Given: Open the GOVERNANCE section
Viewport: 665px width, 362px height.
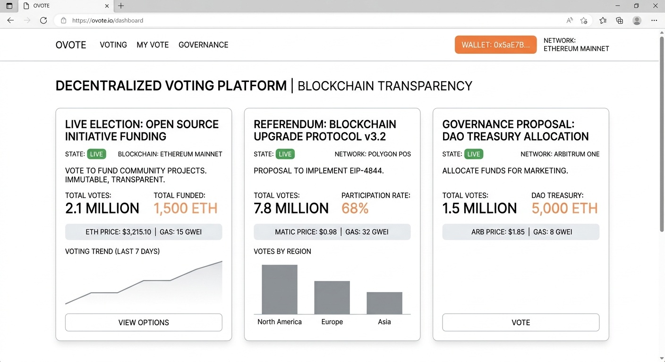Looking at the screenshot, I should click(x=203, y=44).
